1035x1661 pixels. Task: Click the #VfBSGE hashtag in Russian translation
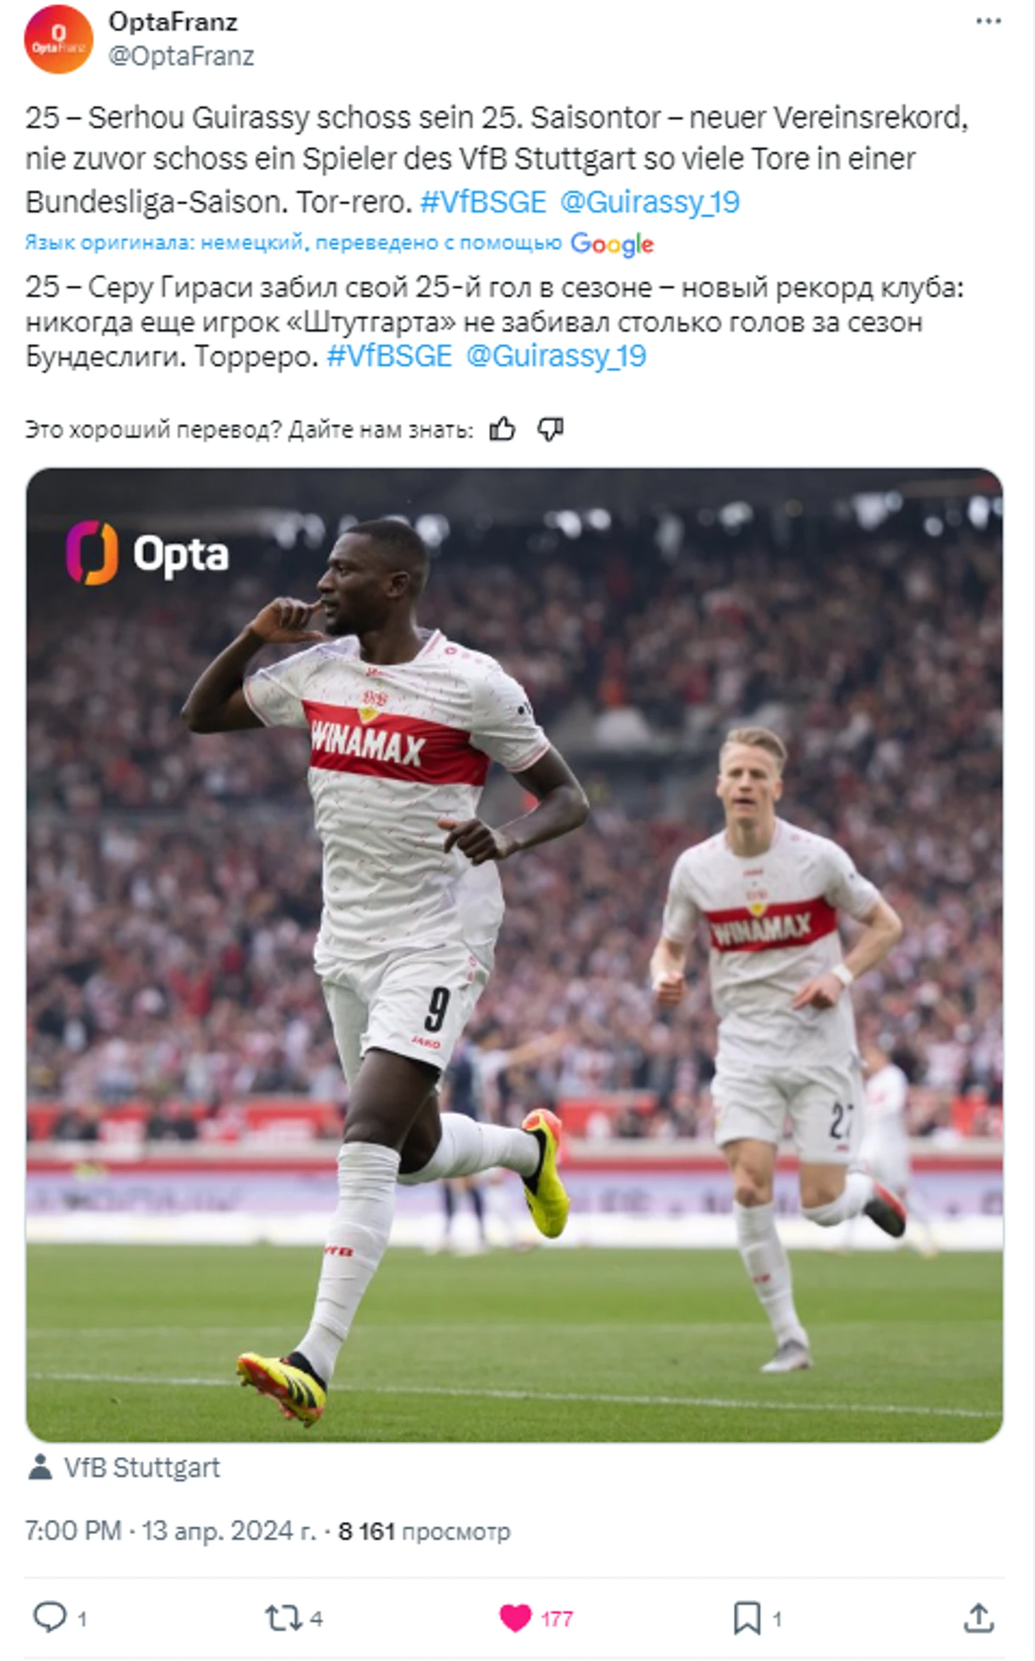389,356
